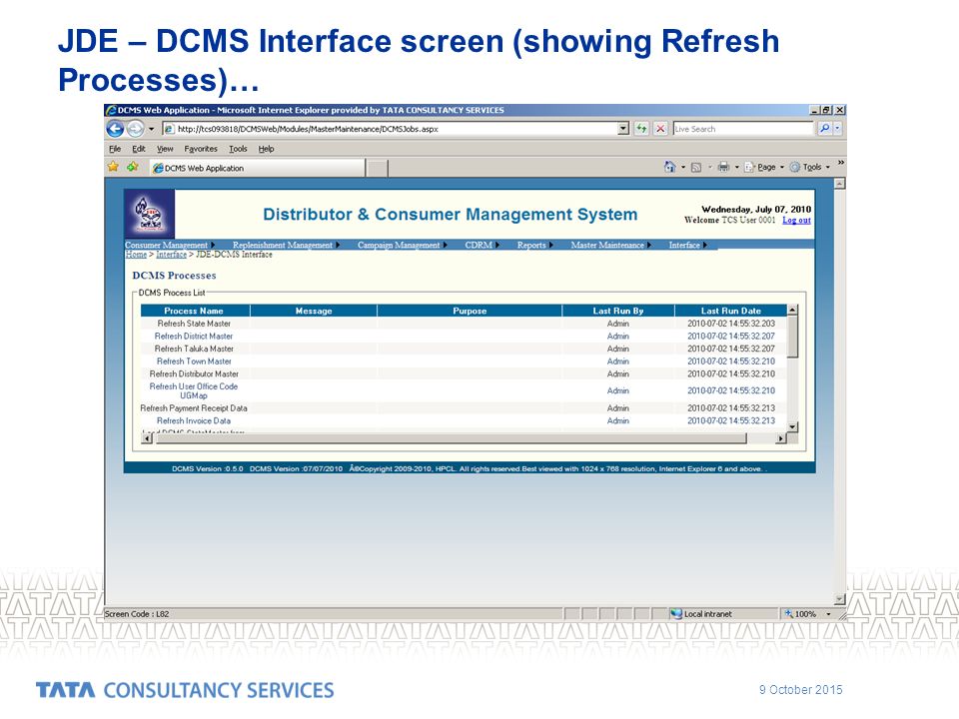Select the Refresh Invoice Data process
959x719 pixels.
pos(194,420)
